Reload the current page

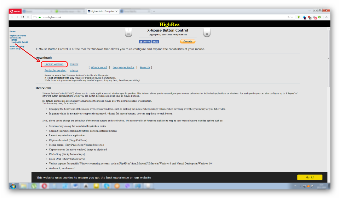(x=22, y=17)
